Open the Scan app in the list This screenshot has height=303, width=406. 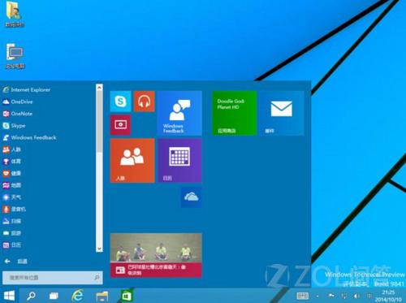(x=12, y=221)
